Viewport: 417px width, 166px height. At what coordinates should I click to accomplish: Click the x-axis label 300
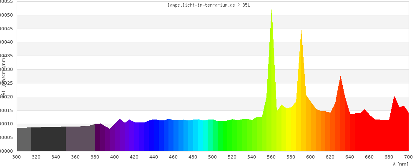(x=17, y=157)
